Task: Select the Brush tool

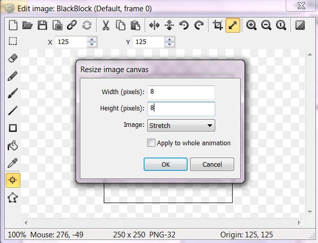Action: (13, 93)
